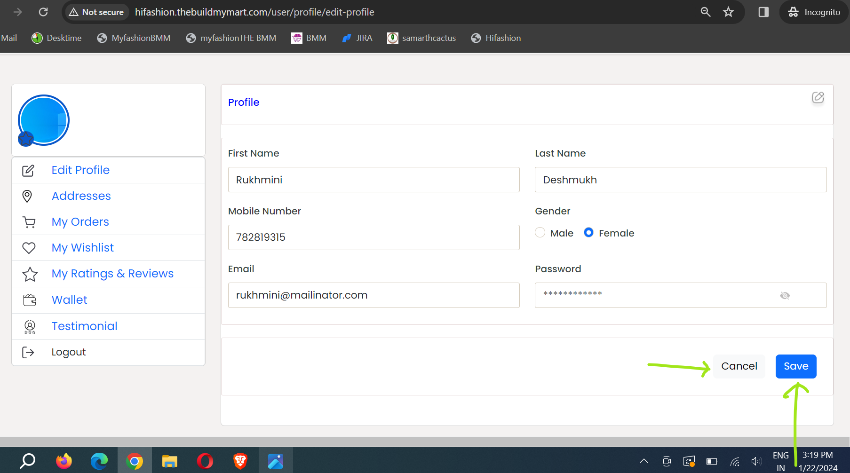The image size is (850, 473).
Task: Open the Hifashion bookmark
Action: (x=496, y=38)
